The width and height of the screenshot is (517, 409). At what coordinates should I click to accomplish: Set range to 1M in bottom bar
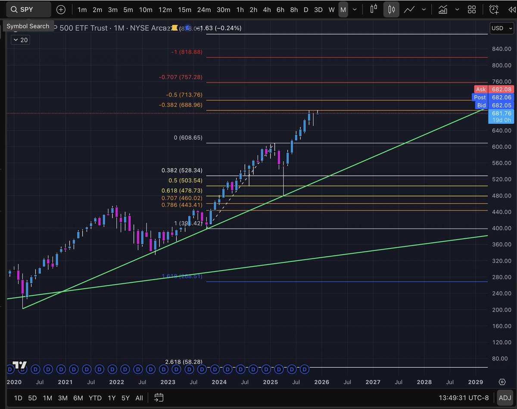point(47,398)
